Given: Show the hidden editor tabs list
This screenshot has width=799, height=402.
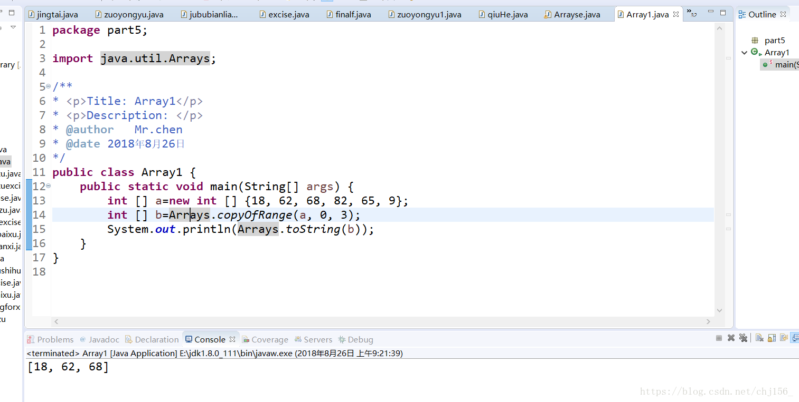Looking at the screenshot, I should pos(691,14).
